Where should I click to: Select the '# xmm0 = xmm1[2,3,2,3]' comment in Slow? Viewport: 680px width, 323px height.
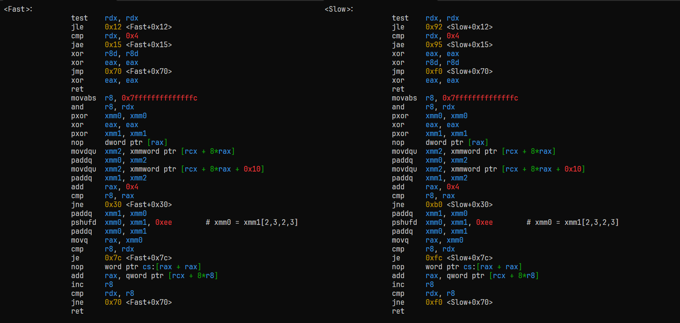coord(573,223)
